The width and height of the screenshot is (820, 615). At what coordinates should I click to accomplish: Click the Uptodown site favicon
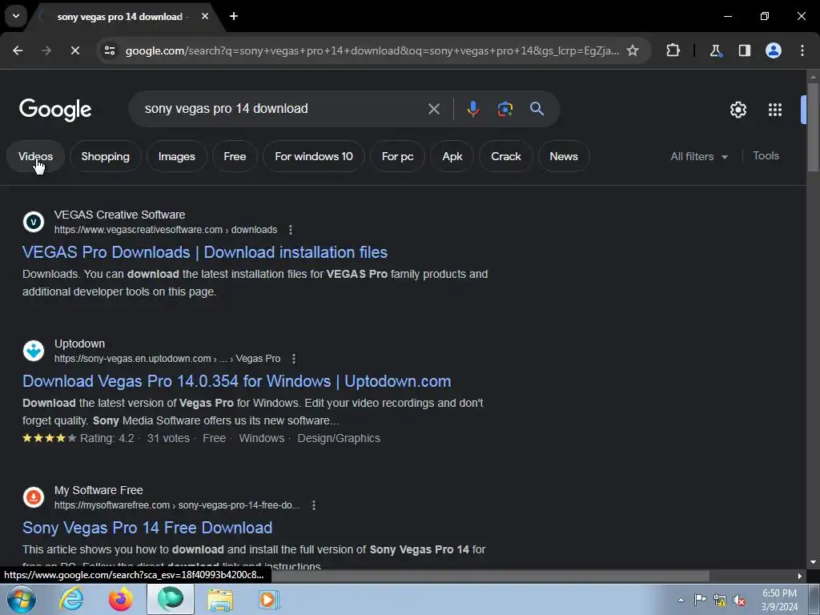tap(34, 351)
